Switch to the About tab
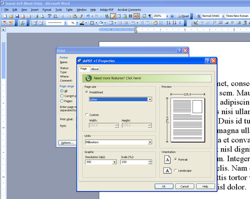This screenshot has width=250, height=199. coord(95,69)
